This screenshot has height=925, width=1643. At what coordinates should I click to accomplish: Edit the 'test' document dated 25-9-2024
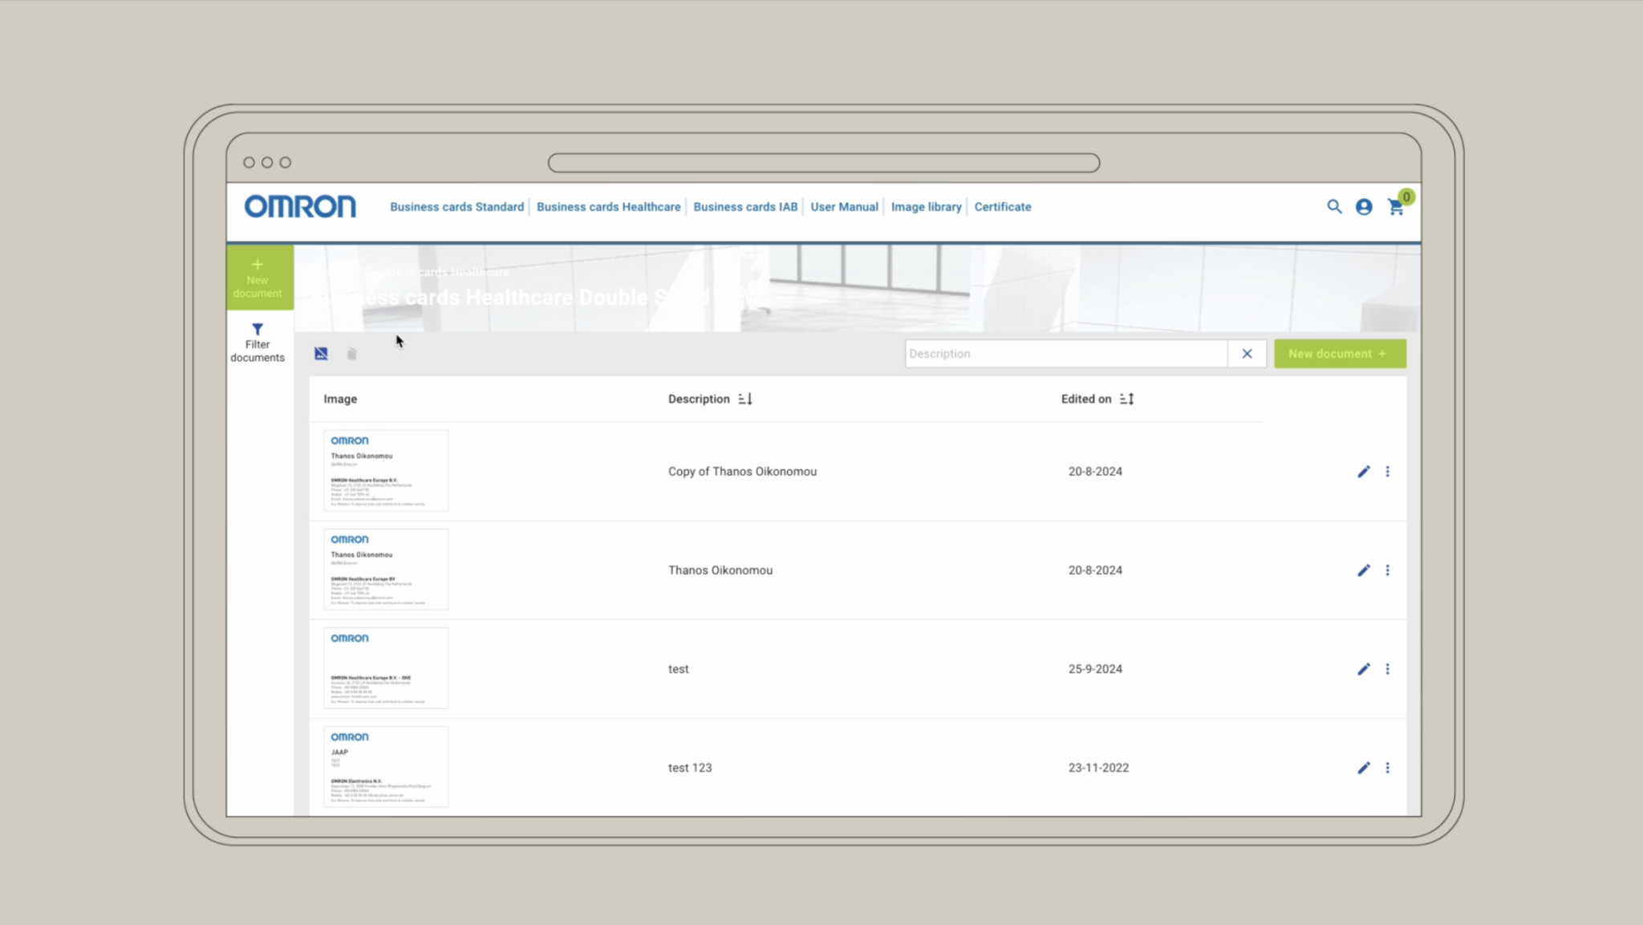(1363, 669)
